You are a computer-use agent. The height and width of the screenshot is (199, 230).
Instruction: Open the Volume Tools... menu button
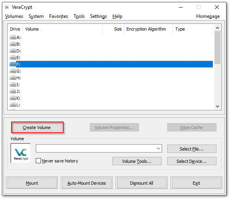pos(137,161)
